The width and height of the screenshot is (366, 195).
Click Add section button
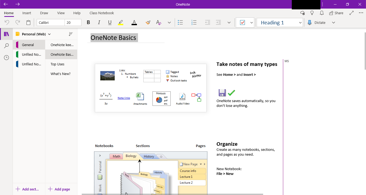tap(27, 189)
